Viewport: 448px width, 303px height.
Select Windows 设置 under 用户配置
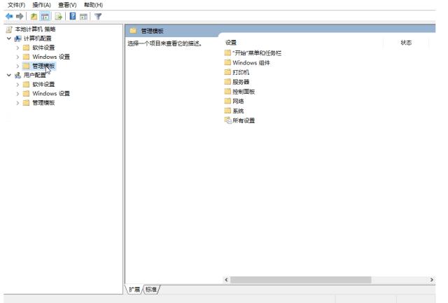tap(51, 93)
